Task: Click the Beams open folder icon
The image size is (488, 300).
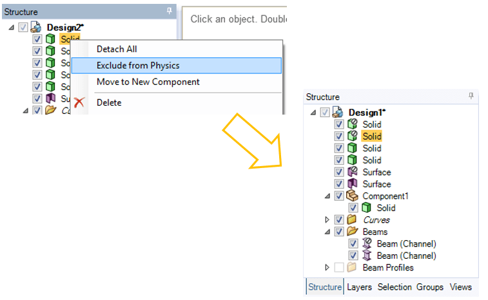Action: (352, 232)
